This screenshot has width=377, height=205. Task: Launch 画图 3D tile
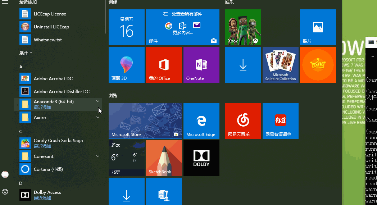(127, 65)
